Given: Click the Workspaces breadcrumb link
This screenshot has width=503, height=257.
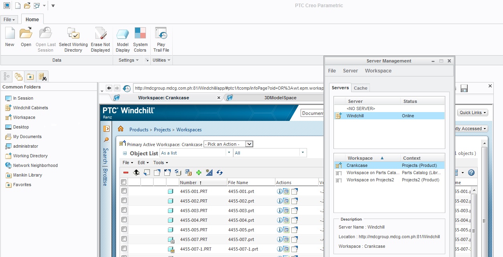Looking at the screenshot, I should tap(189, 130).
